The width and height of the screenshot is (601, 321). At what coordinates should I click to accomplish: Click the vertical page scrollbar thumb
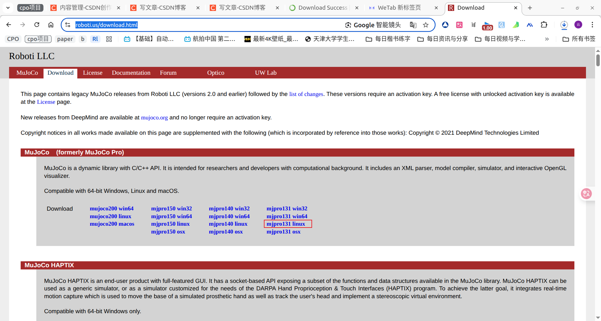598,60
